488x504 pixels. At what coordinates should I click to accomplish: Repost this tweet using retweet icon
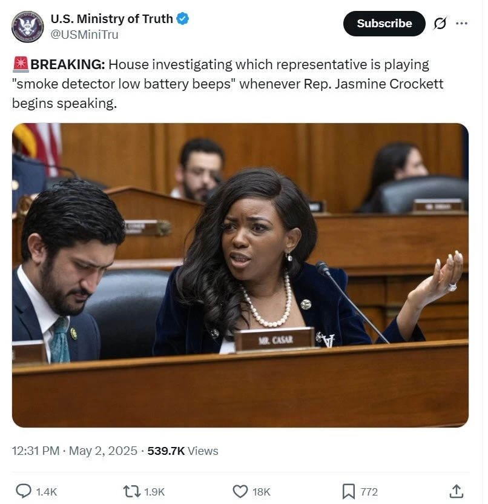click(132, 491)
